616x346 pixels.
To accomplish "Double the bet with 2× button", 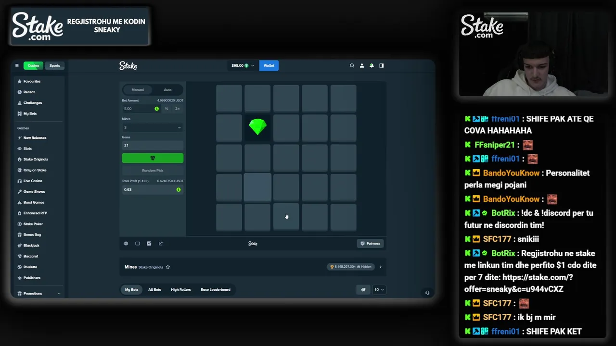I will 177,109.
